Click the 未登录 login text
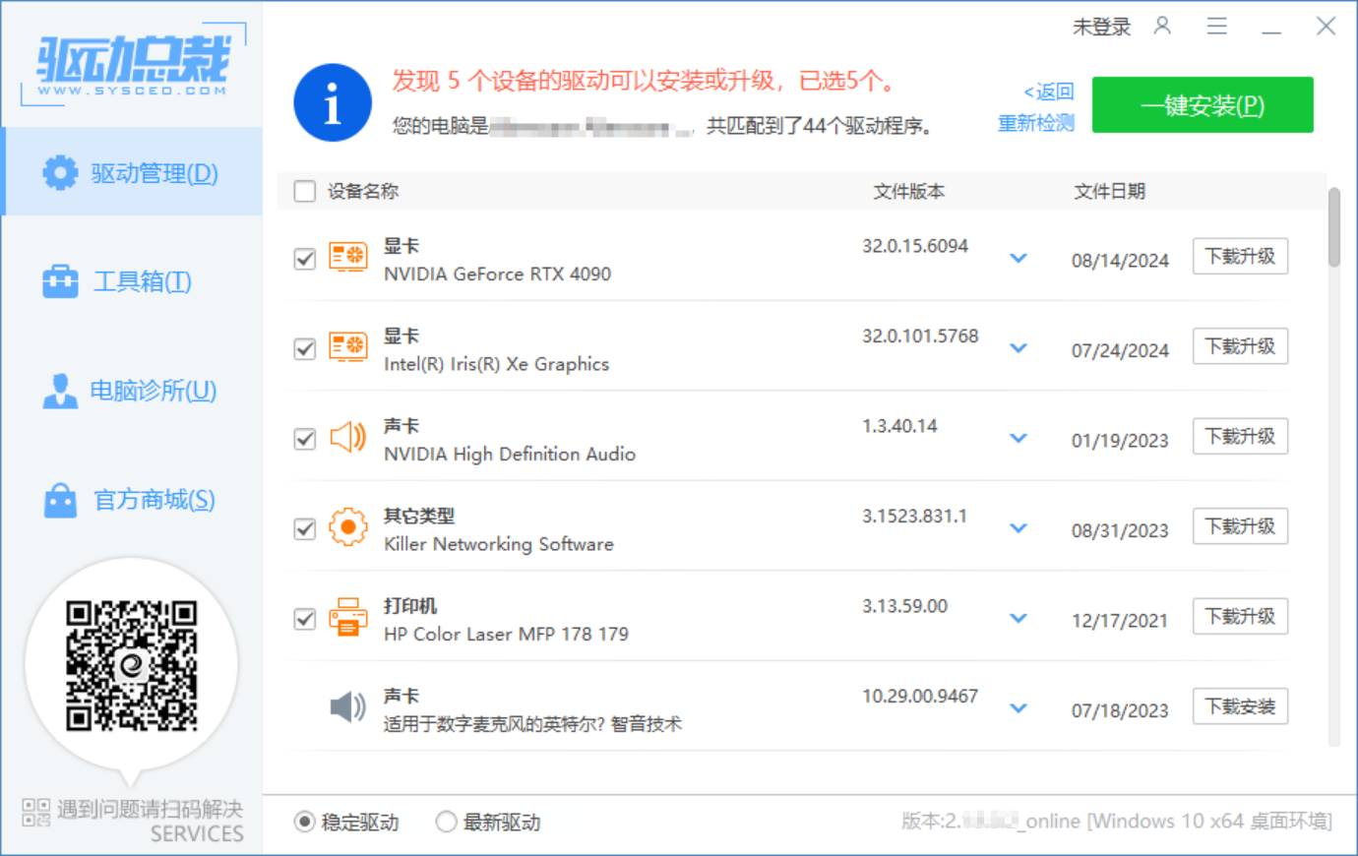 pos(1102,27)
